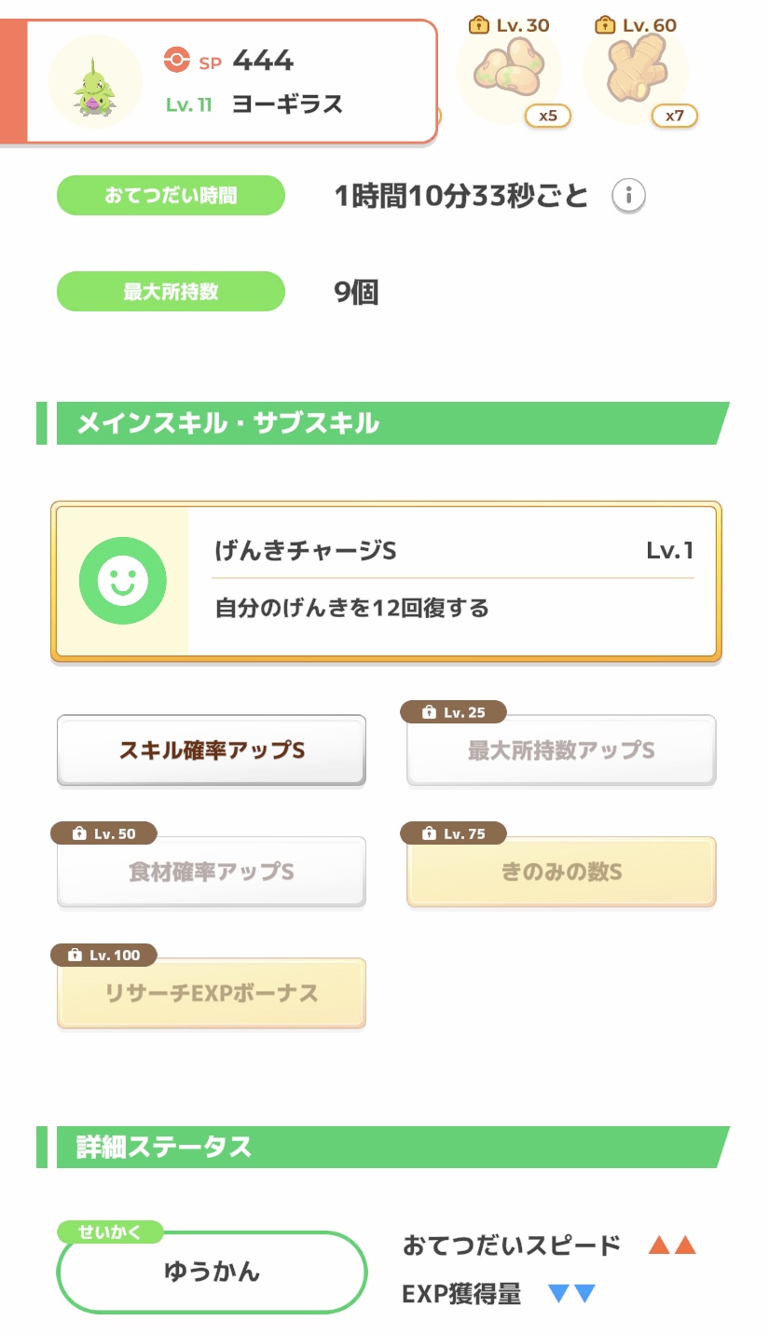The width and height of the screenshot is (769, 1335).
Task: Tap the orange up arrows for helping speed
Action: click(x=672, y=1245)
